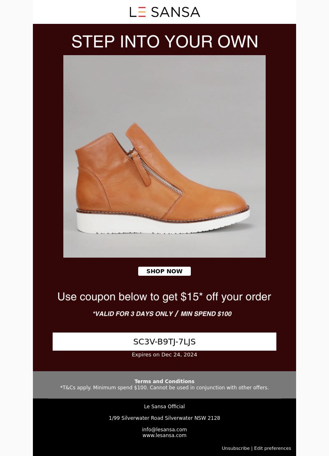Click the Expires on Dec 24, 2024 text

[x=164, y=354]
